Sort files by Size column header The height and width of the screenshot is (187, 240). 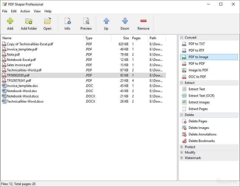point(121,38)
